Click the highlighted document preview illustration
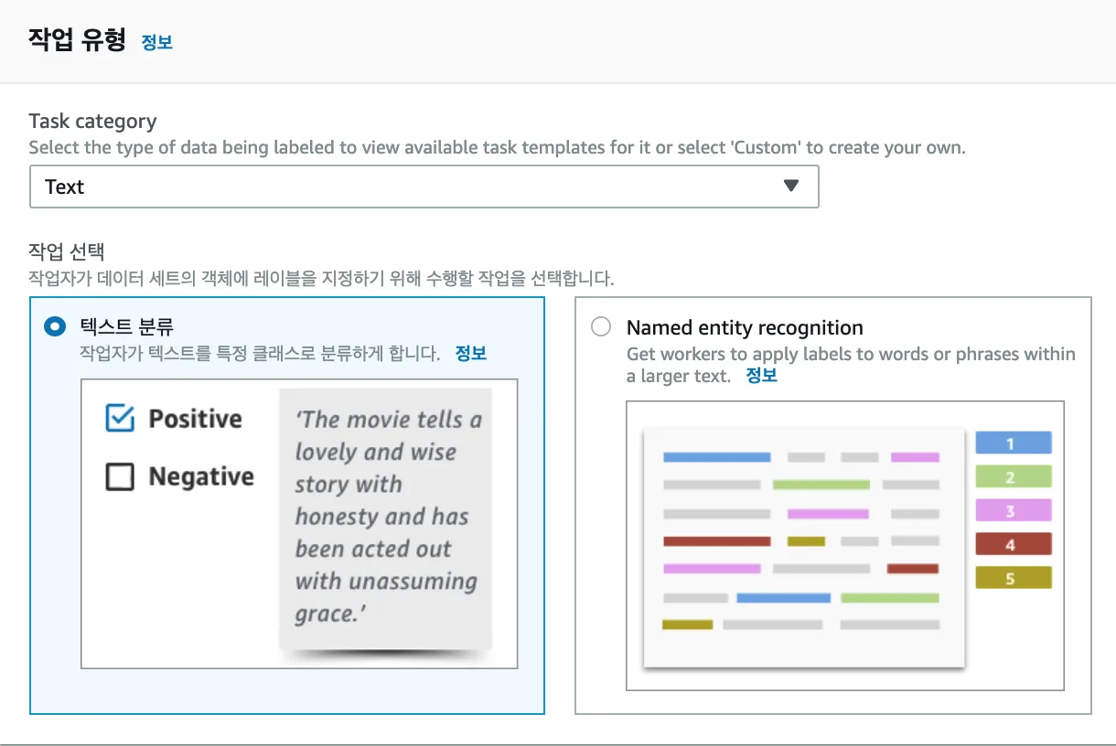This screenshot has width=1116, height=746. tap(804, 547)
